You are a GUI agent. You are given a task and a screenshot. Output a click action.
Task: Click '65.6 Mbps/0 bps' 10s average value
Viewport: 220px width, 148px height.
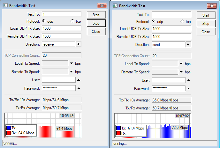tap(171, 100)
